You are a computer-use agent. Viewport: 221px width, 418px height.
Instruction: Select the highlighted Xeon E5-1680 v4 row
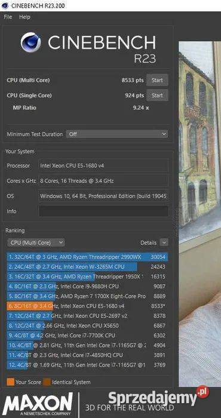tap(87, 306)
